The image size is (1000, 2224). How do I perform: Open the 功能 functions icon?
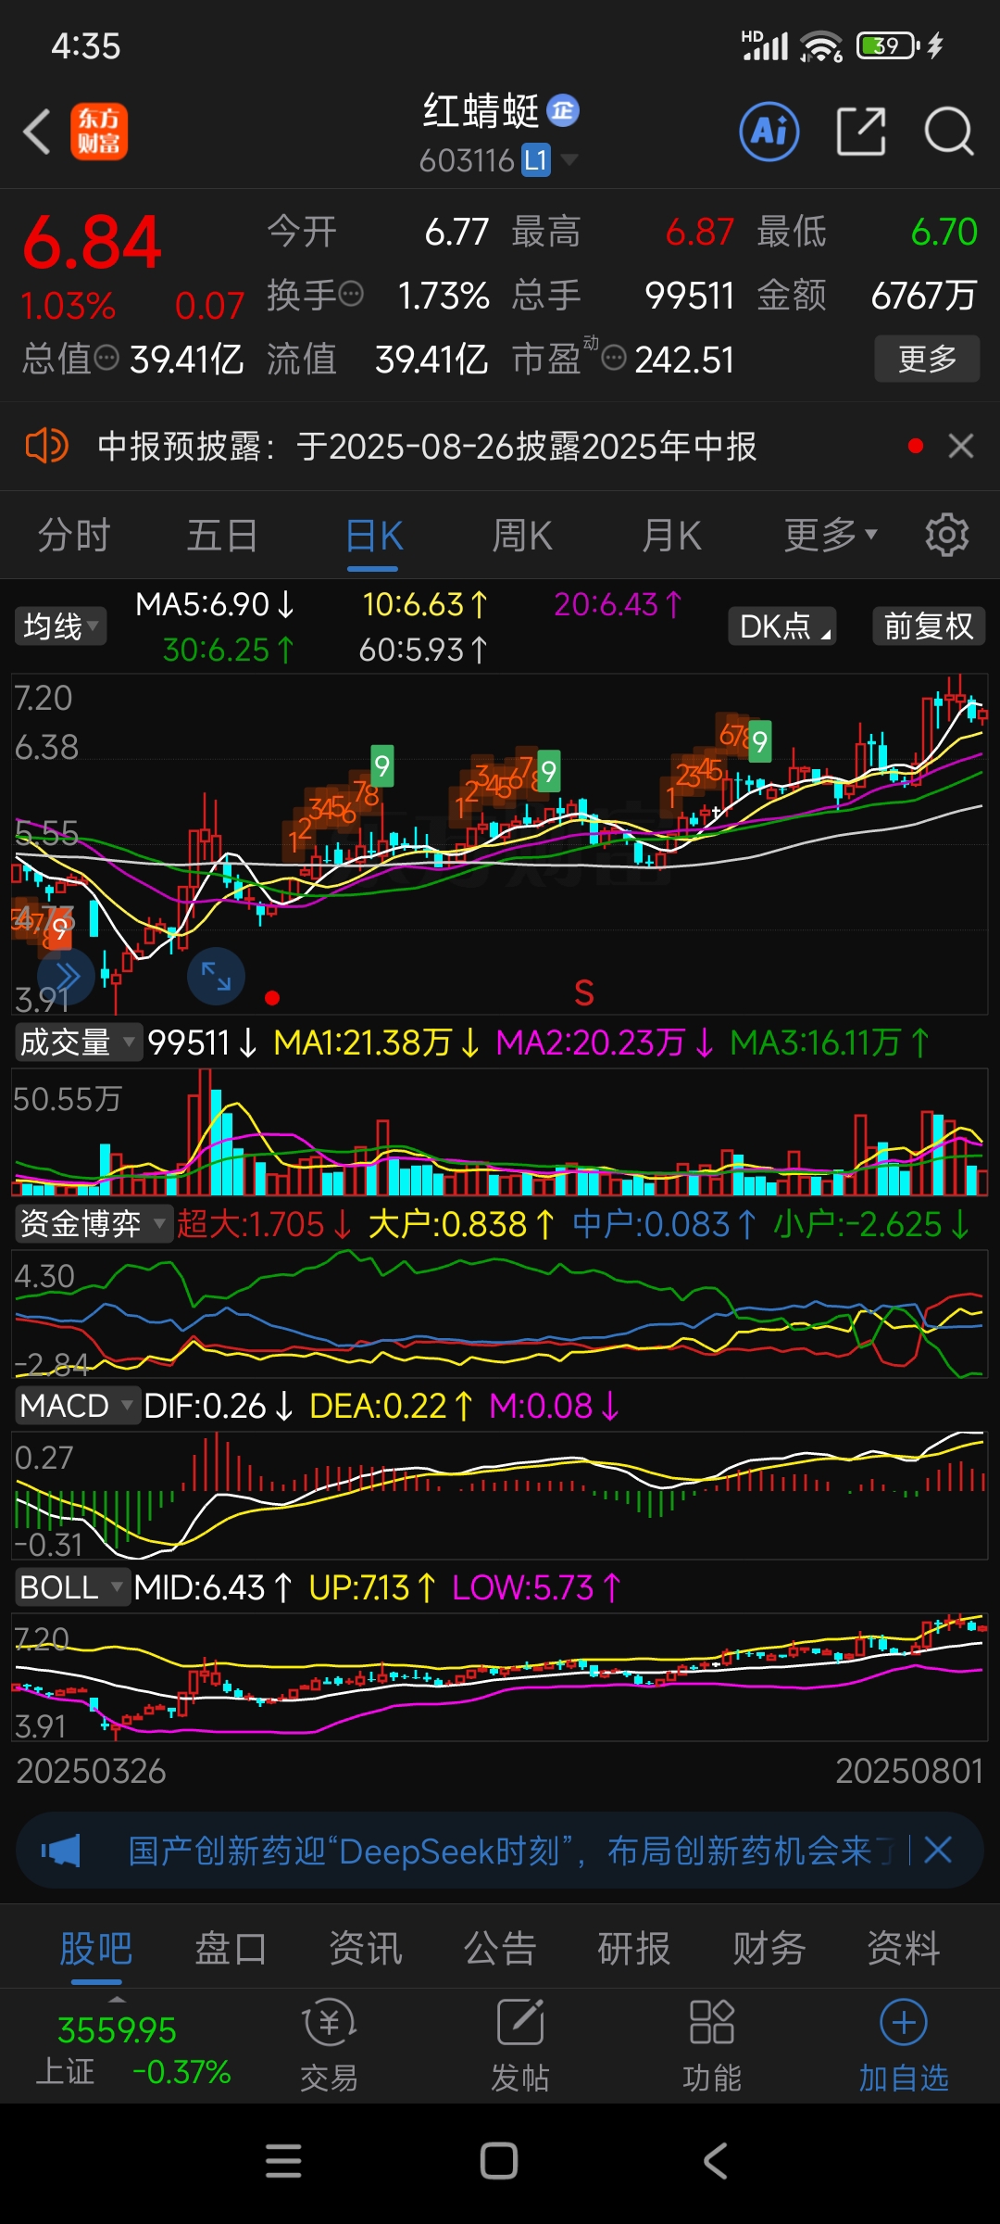pos(712,2045)
